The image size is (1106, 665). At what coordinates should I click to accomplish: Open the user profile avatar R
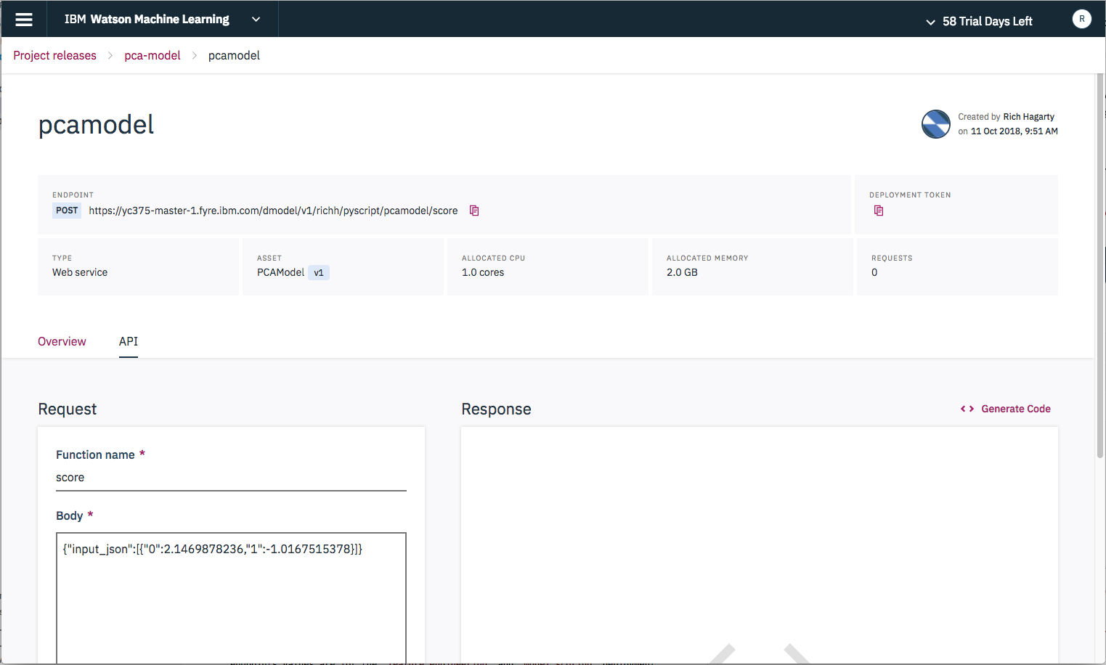click(1081, 19)
